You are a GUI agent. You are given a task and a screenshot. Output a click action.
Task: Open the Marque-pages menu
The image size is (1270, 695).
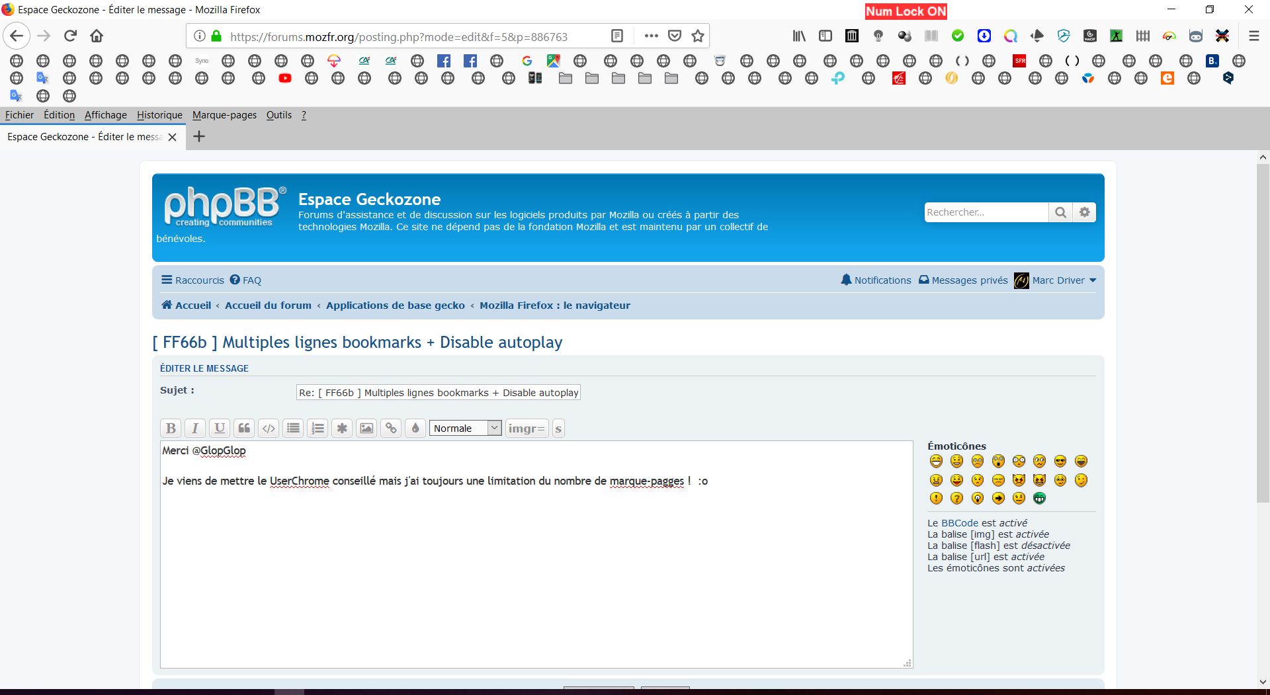tap(224, 115)
